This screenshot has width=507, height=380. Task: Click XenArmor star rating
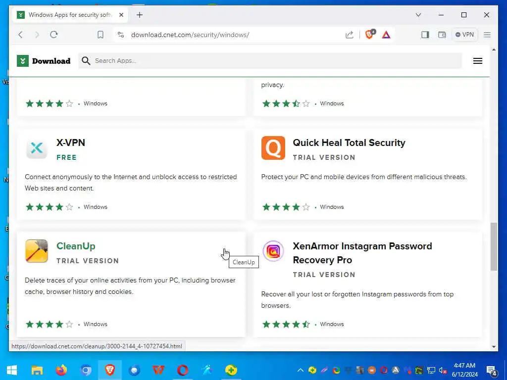tap(286, 324)
